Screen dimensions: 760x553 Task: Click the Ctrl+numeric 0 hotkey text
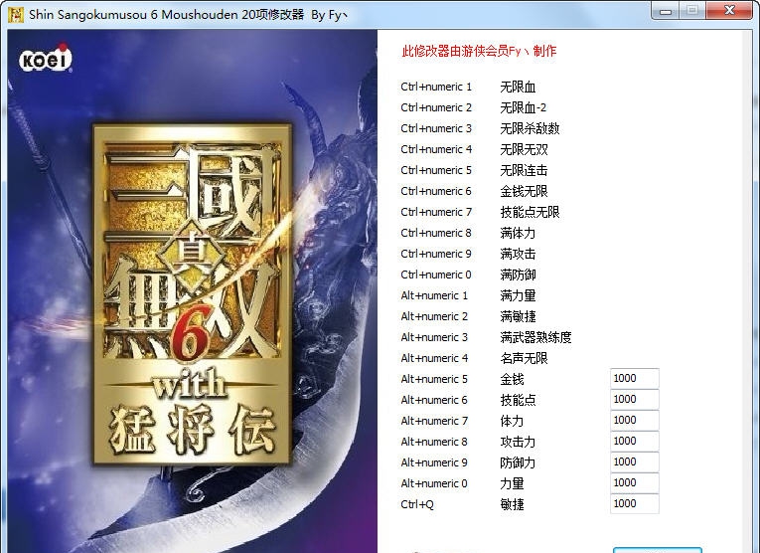click(436, 275)
